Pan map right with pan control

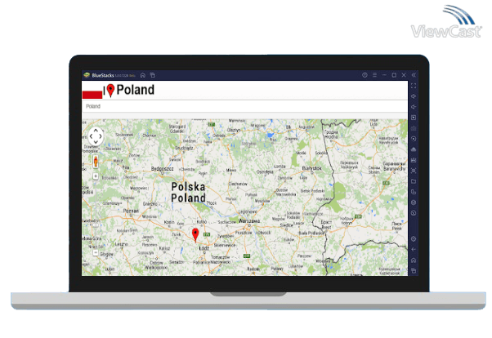(101, 136)
